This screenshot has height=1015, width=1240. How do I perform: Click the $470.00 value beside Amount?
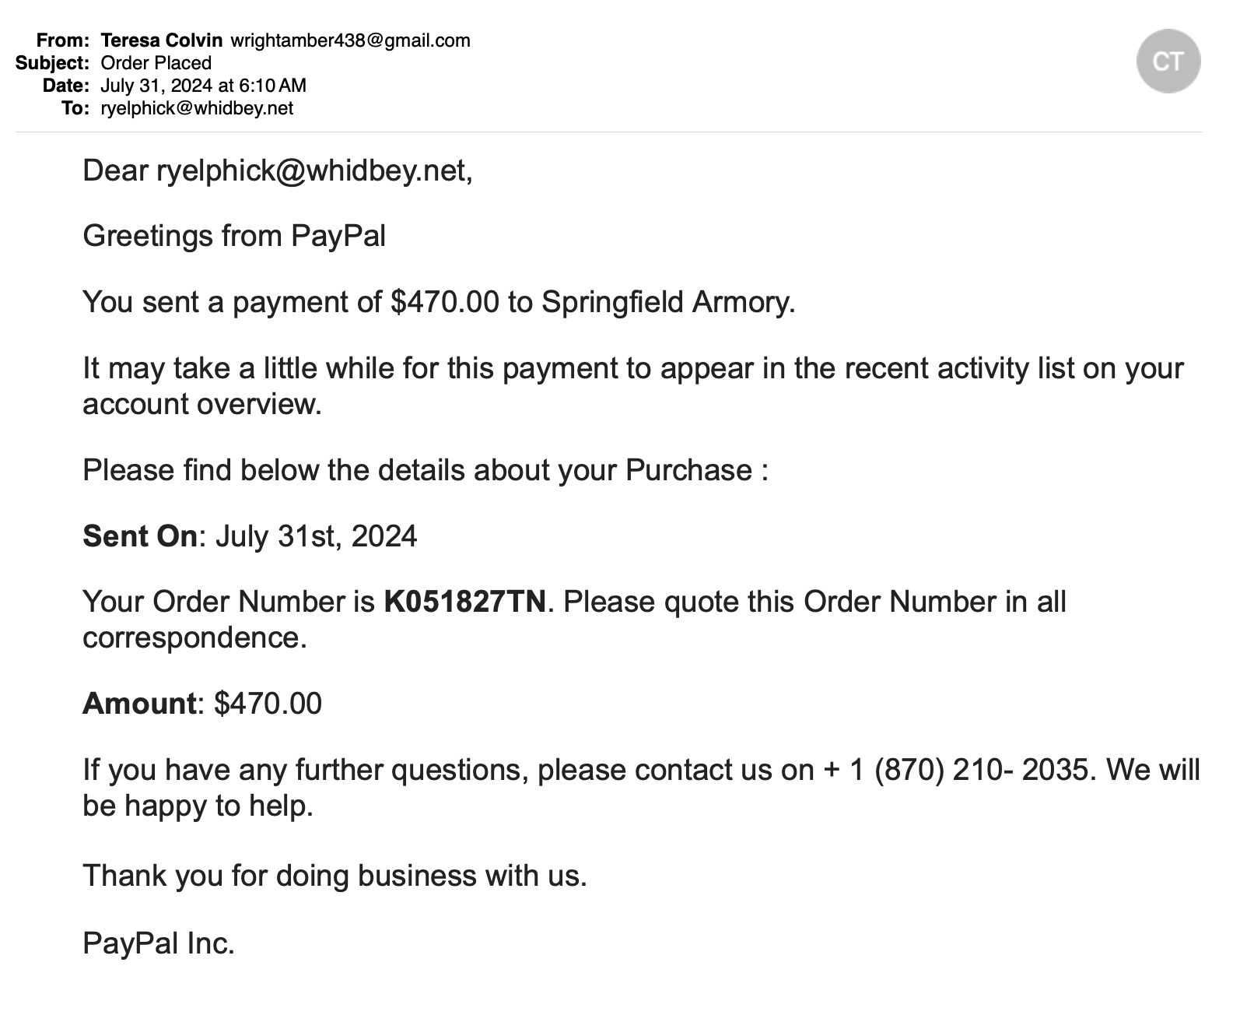268,704
